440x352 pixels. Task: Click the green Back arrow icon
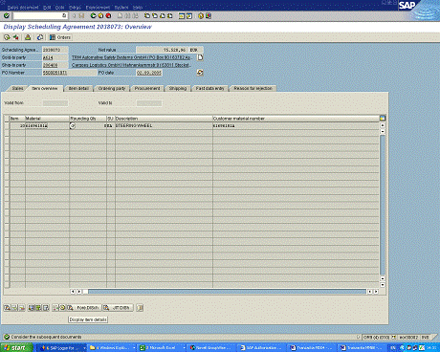[x=93, y=15]
